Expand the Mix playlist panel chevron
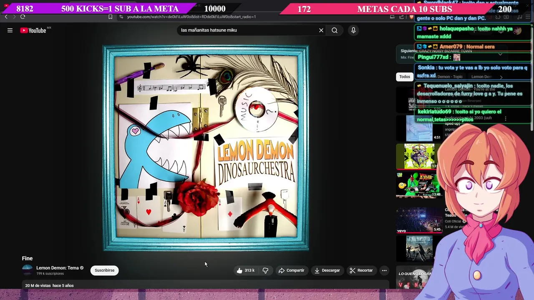The width and height of the screenshot is (534, 300). (x=500, y=54)
